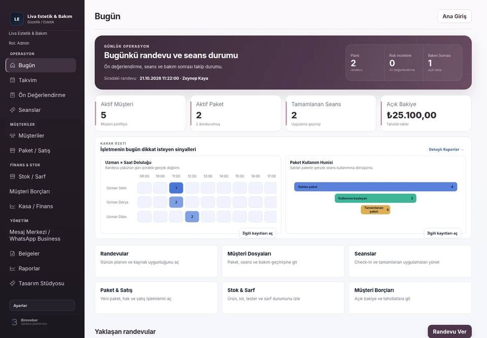Click the Risk inceleme counter in banner
The image size is (487, 338).
pyautogui.click(x=403, y=63)
